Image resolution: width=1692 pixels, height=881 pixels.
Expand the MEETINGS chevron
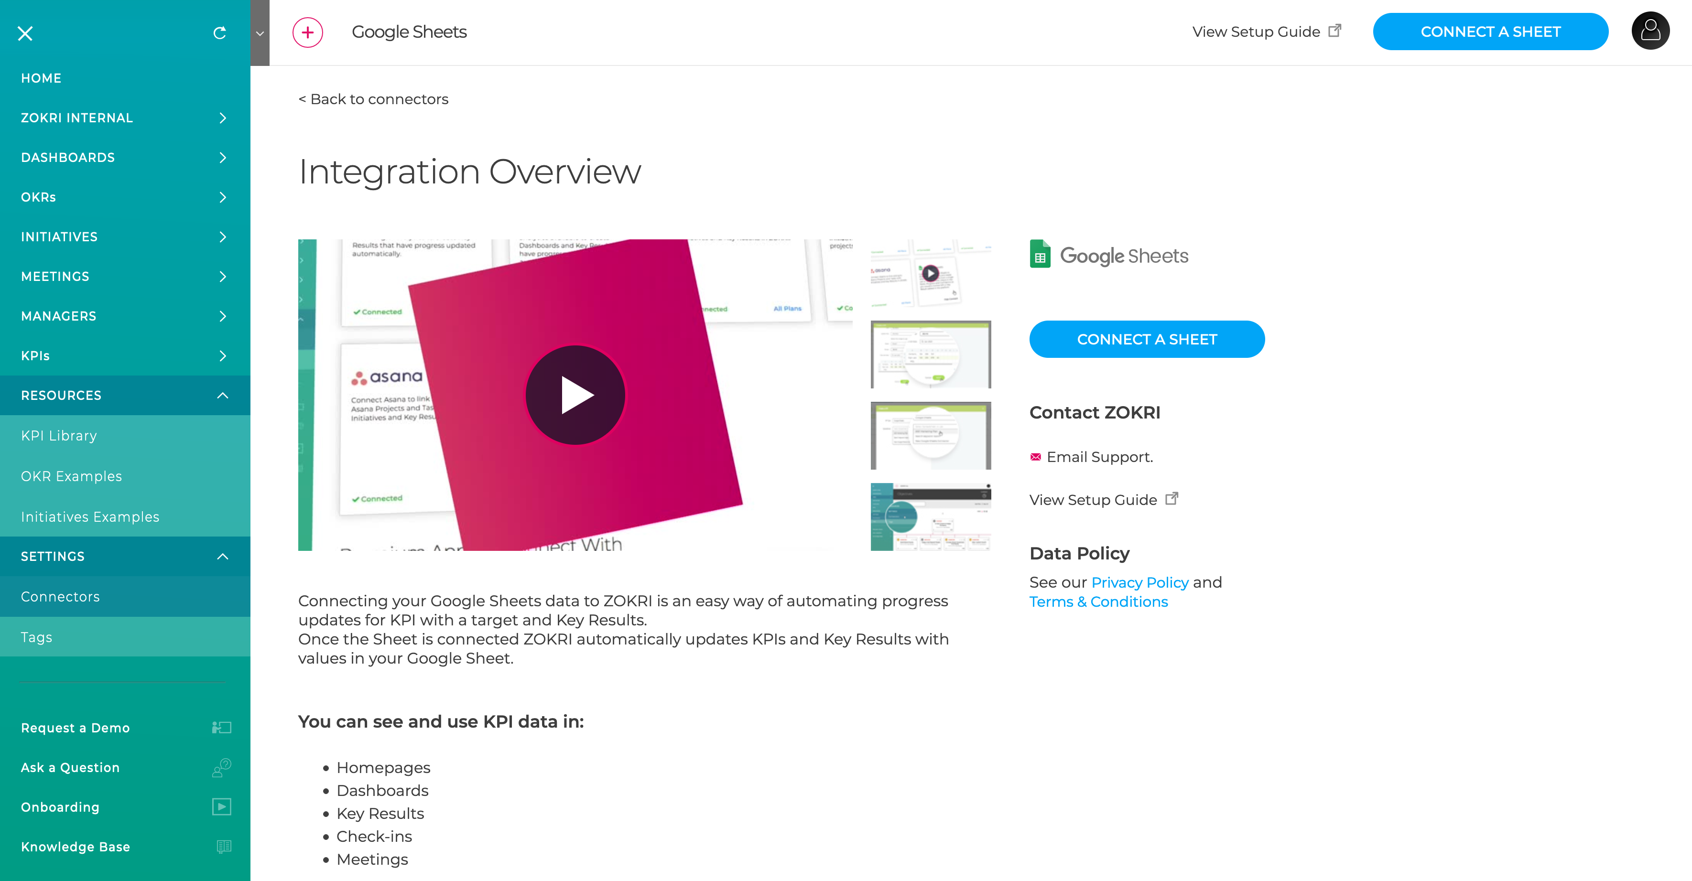(223, 276)
